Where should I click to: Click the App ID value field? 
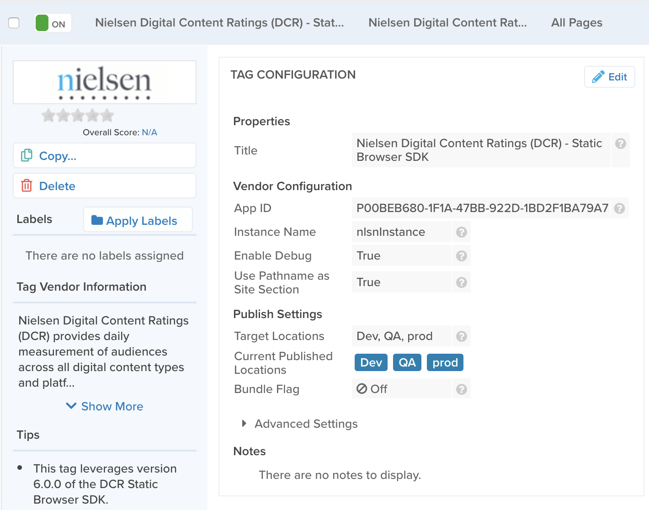coord(481,208)
